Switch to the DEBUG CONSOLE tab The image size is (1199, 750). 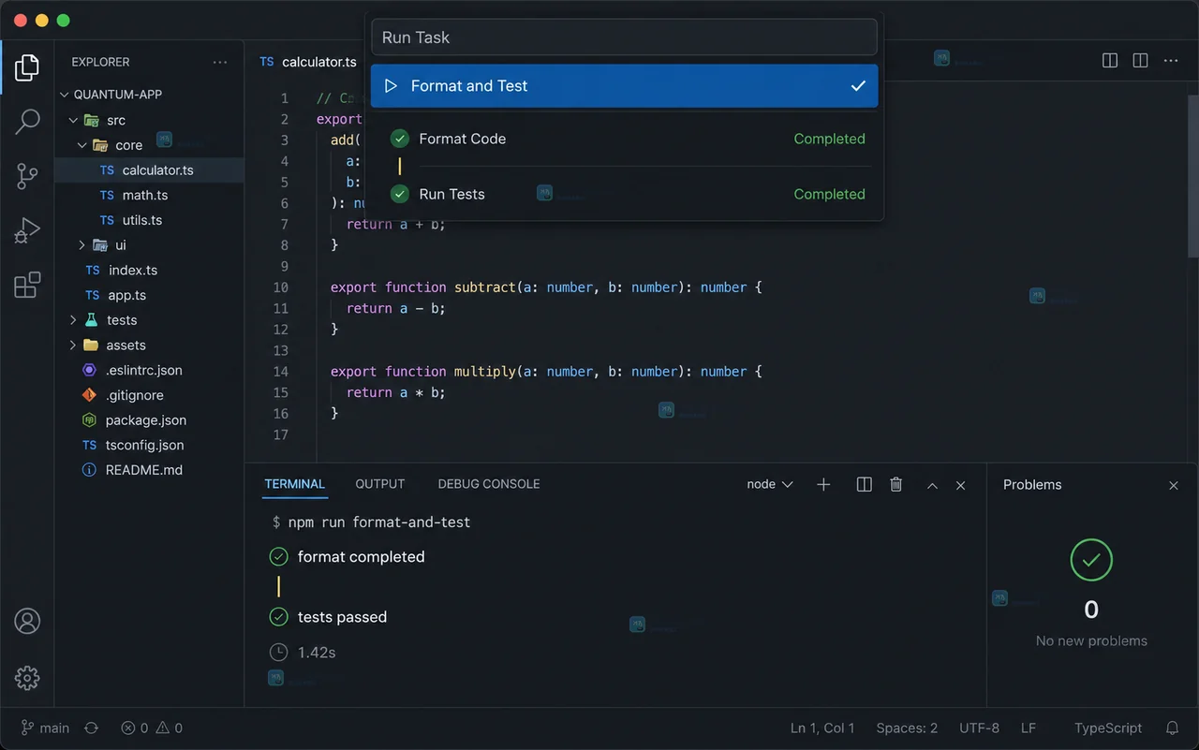[489, 484]
